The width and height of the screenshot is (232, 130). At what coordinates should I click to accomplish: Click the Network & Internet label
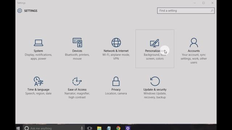(116, 51)
